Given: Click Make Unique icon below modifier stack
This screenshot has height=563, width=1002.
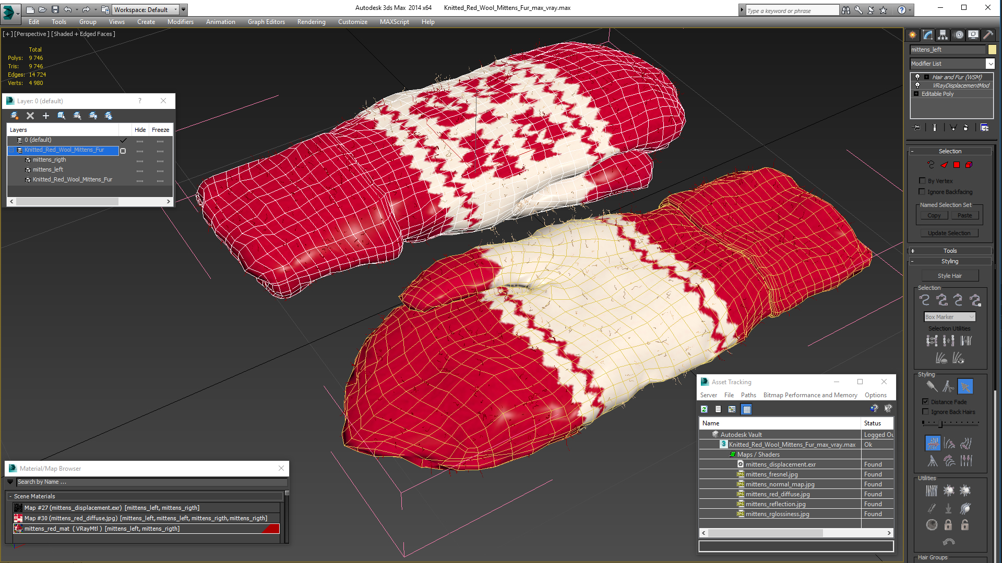Looking at the screenshot, I should tap(953, 128).
